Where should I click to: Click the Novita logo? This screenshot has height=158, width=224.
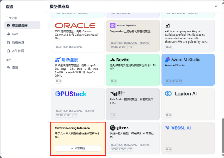click(x=120, y=60)
